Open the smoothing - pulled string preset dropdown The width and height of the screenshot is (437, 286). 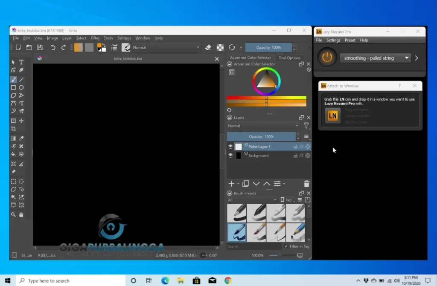point(375,58)
